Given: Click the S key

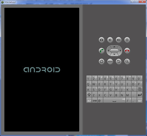Looking at the screenshot, I should (x=95, y=89).
